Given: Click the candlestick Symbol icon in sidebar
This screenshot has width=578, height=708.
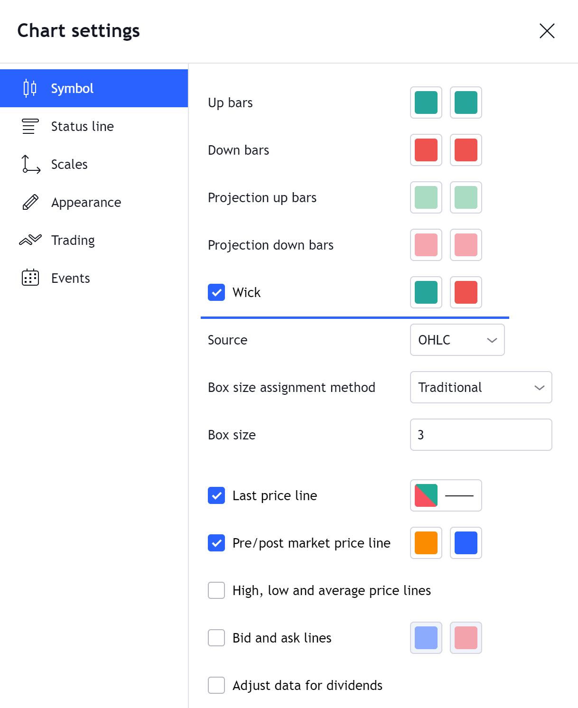Looking at the screenshot, I should tap(30, 88).
